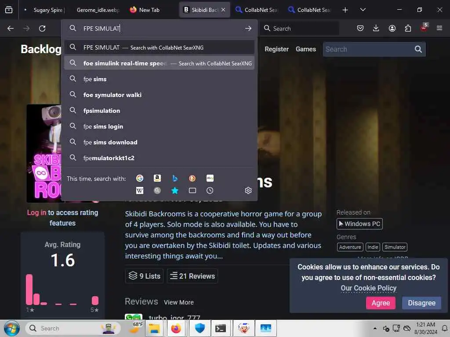Search this time with Amazon
Viewport: 450px width, 337px height.
(157, 178)
